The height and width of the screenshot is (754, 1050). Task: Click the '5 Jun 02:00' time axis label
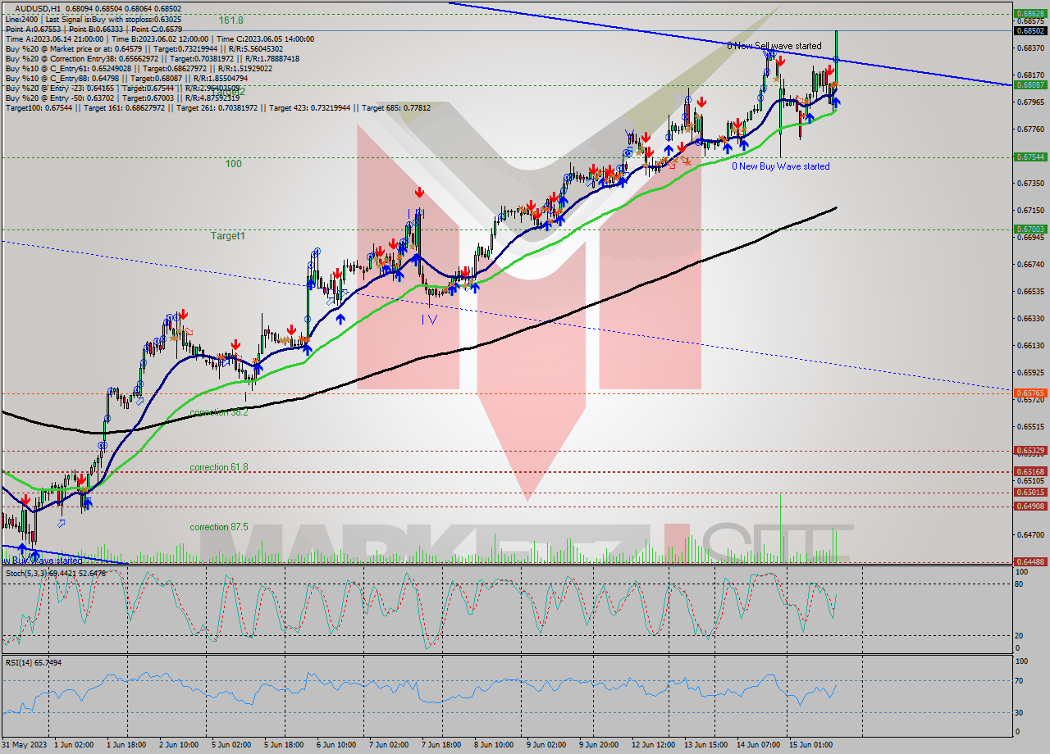(231, 744)
